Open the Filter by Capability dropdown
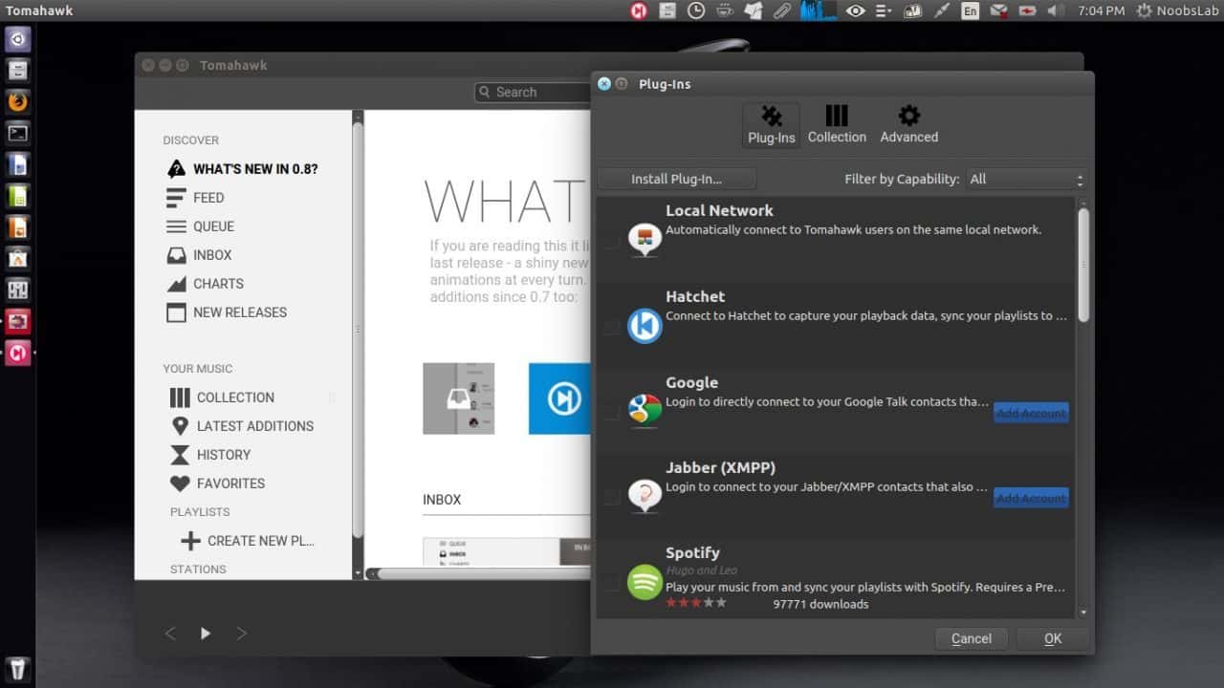The height and width of the screenshot is (688, 1224). [x=1025, y=179]
